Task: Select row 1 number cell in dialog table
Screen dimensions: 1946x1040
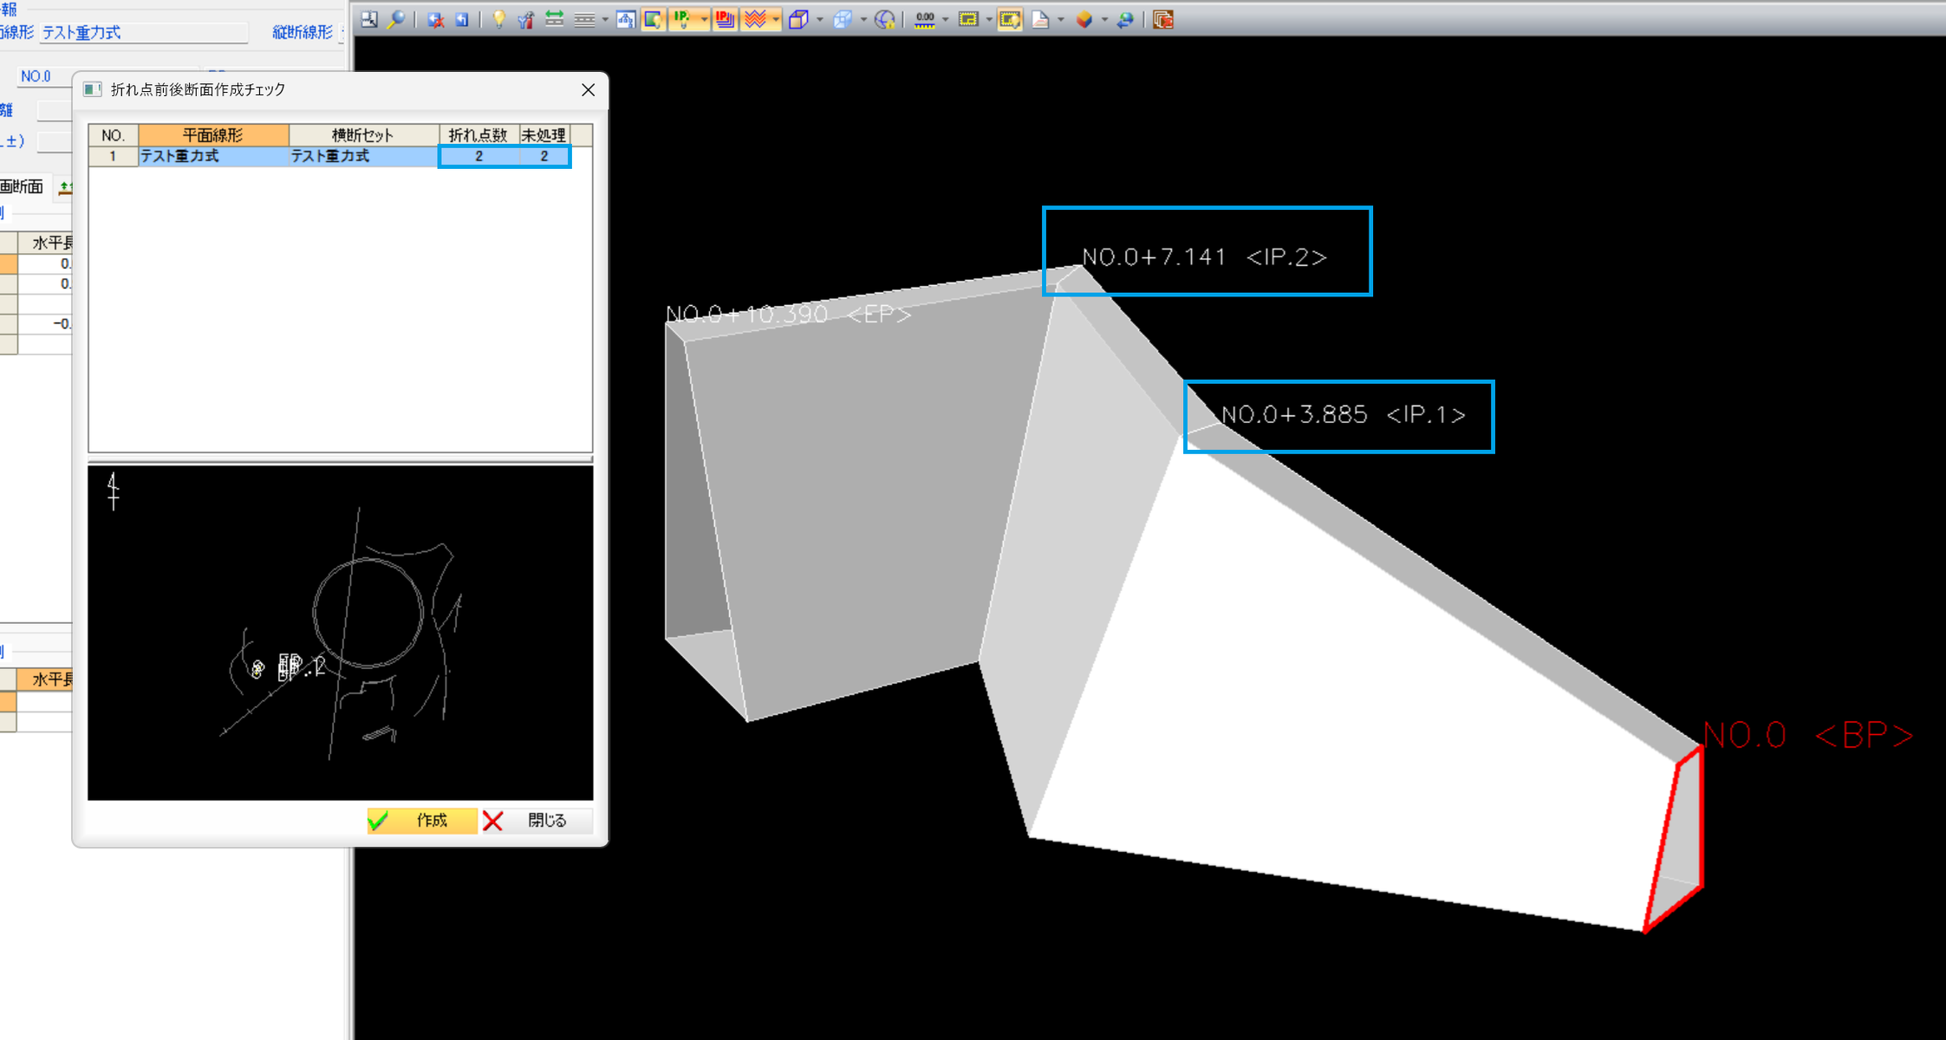Action: click(113, 157)
